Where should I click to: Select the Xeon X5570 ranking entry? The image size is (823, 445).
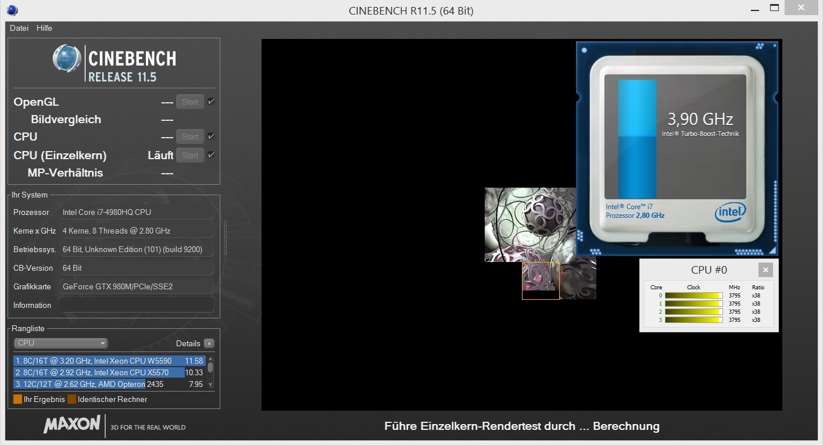tap(110, 372)
